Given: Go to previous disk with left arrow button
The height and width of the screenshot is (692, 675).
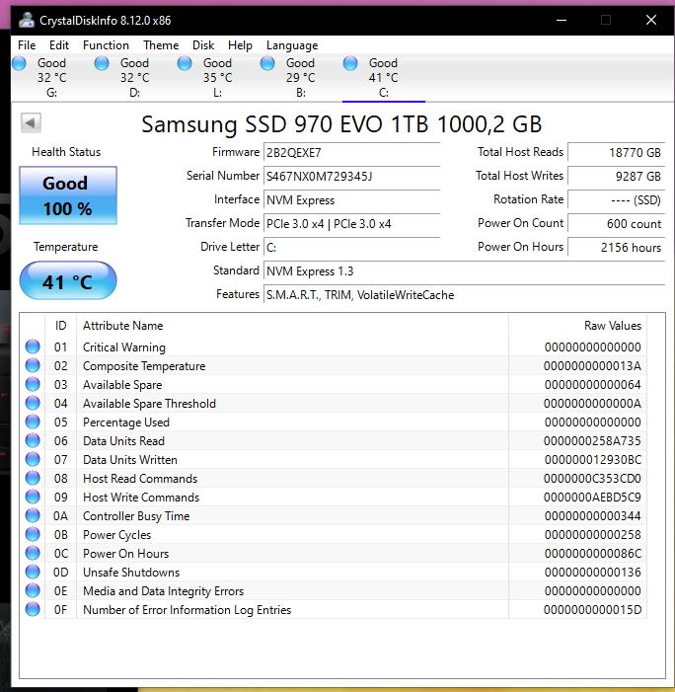Looking at the screenshot, I should click(x=31, y=122).
